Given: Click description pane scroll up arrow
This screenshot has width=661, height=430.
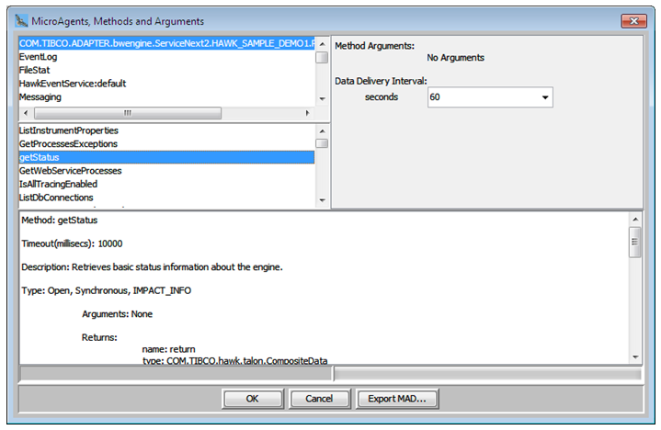Looking at the screenshot, I should (x=635, y=220).
